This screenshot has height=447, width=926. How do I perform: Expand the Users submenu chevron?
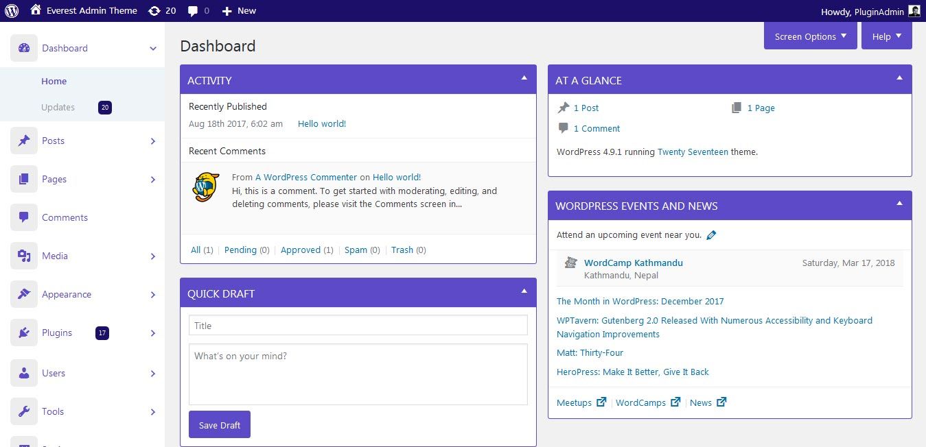click(153, 374)
